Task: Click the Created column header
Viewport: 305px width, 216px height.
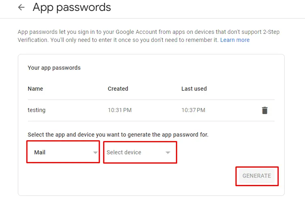Action: point(118,89)
